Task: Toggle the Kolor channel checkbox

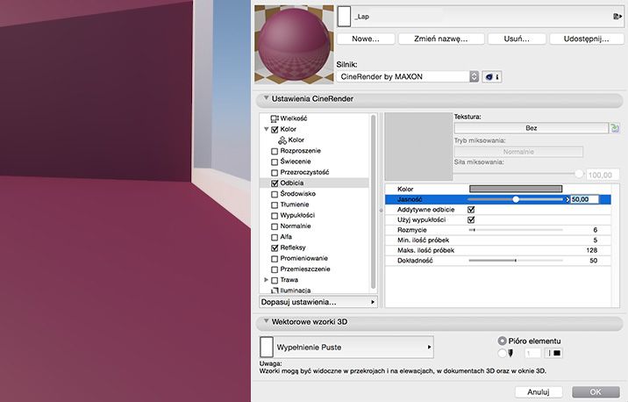Action: 275,129
